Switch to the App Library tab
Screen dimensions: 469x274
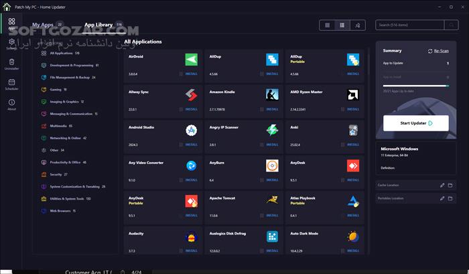98,25
